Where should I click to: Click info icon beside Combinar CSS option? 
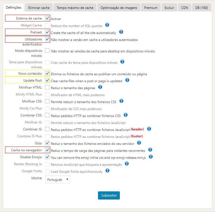(126, 115)
